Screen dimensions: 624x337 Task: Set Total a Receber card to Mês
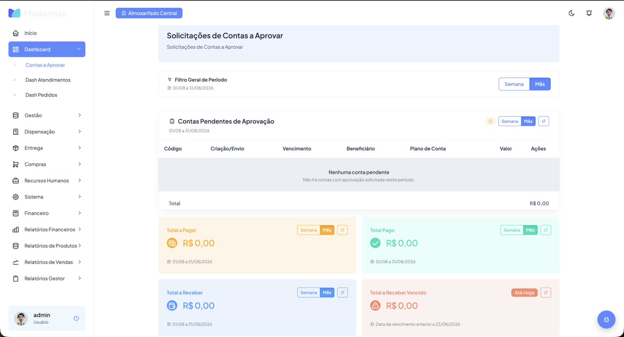pyautogui.click(x=327, y=293)
